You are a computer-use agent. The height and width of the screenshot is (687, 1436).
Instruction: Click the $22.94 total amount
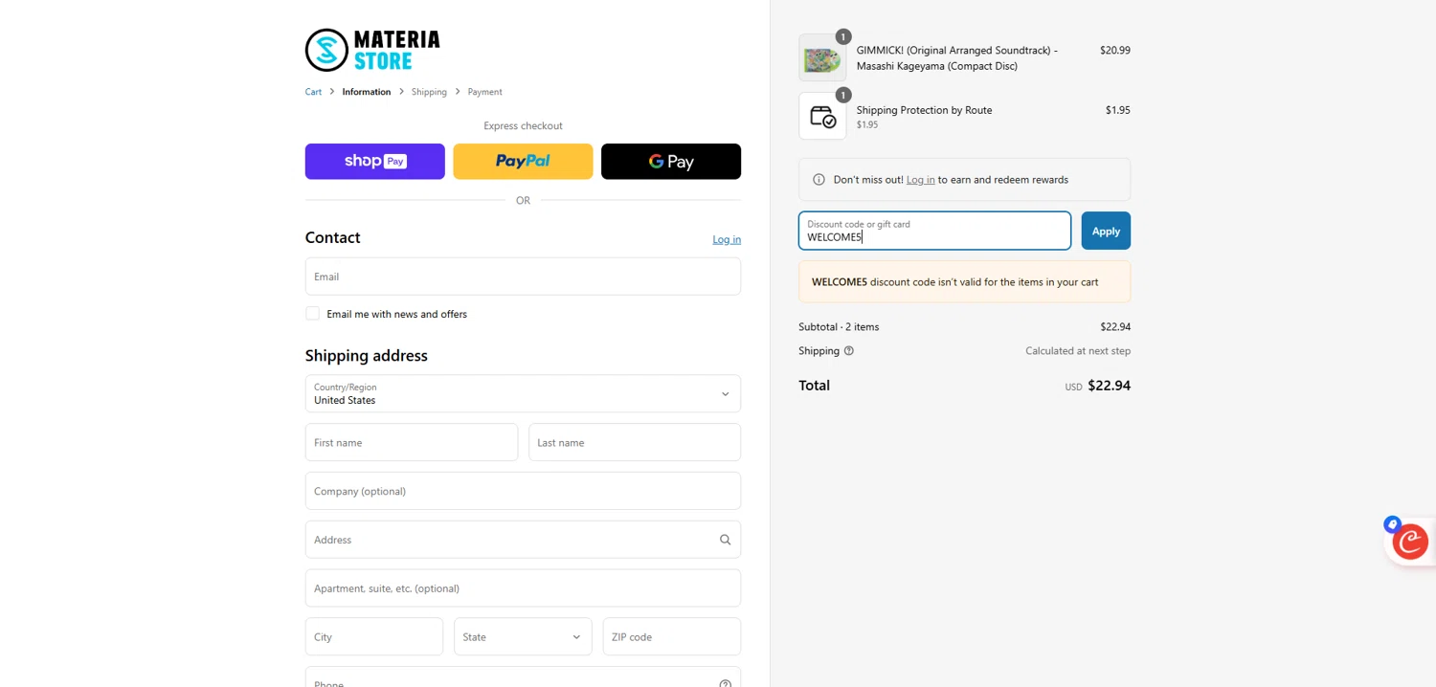click(x=1109, y=386)
